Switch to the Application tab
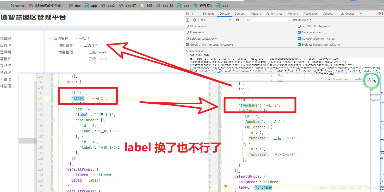 click(310, 14)
